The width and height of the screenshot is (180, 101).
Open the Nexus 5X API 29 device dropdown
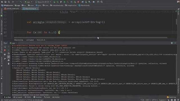coord(43,2)
